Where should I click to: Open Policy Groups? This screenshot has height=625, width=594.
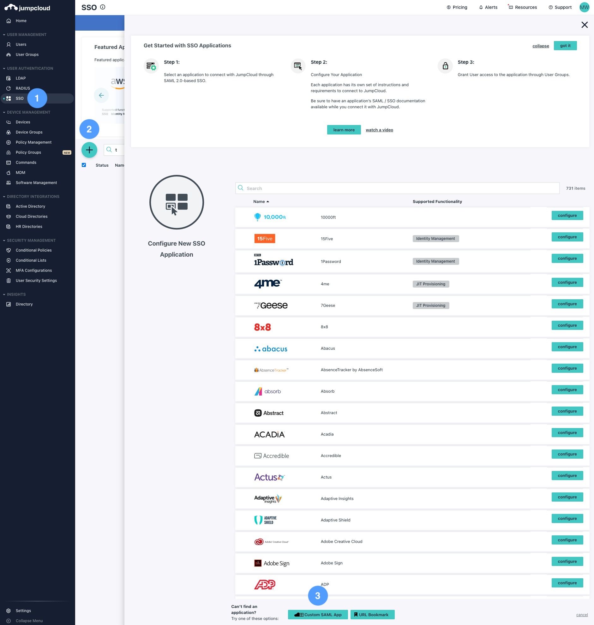point(28,152)
